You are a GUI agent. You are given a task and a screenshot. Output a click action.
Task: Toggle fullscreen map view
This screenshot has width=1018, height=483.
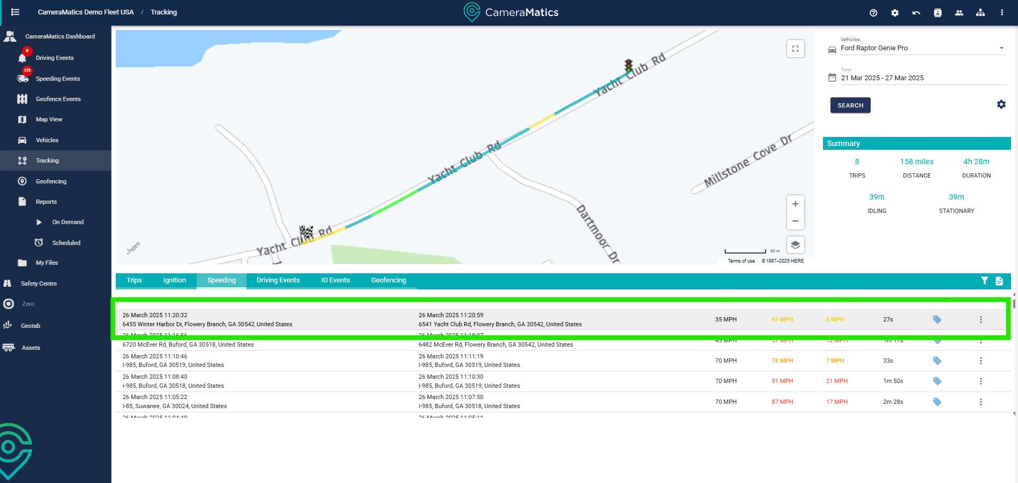tap(795, 49)
